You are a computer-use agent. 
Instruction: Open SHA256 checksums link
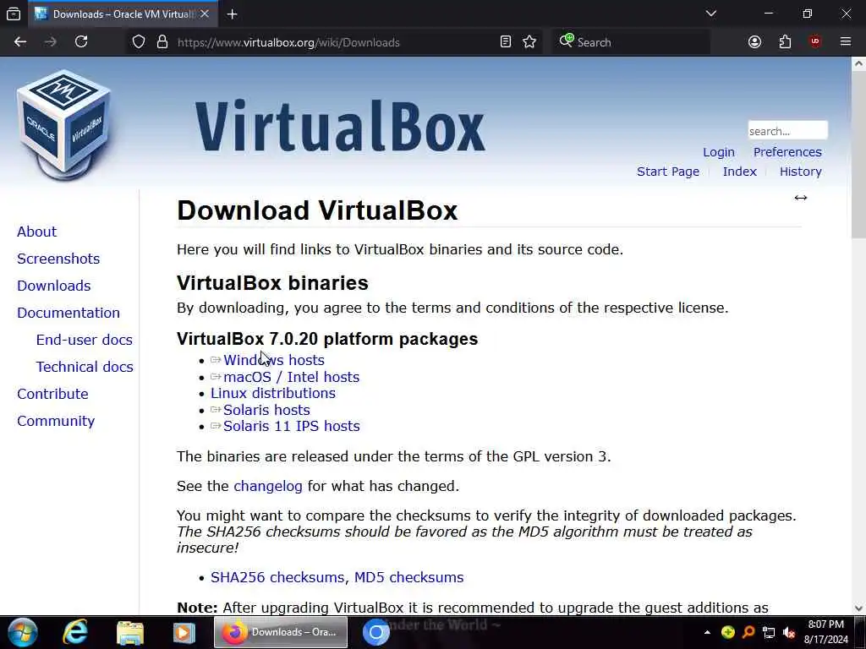coord(279,577)
